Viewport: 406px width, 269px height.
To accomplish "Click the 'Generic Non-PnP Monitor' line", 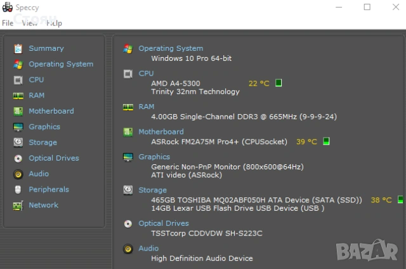I will [227, 167].
